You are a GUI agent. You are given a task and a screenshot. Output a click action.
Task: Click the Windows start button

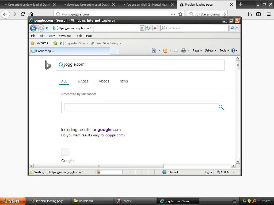click(x=13, y=201)
